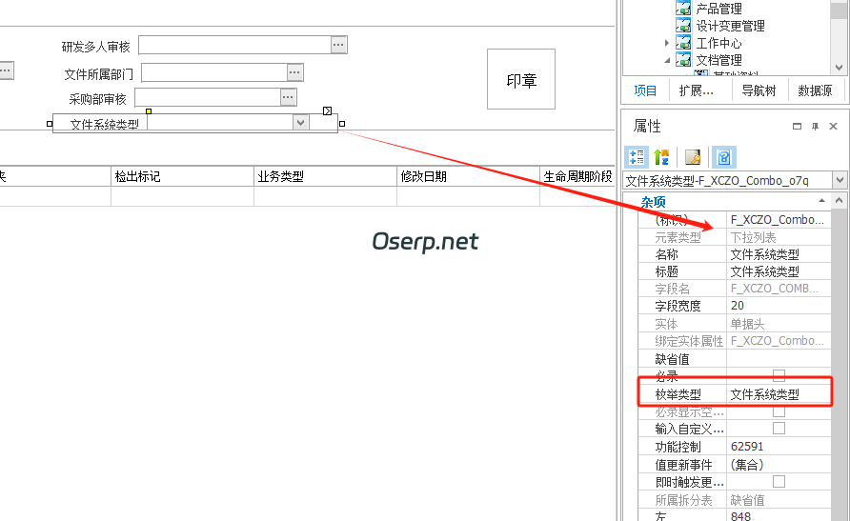Open the 研发多人审核 lookup ellipsis button
850x521 pixels.
(x=339, y=45)
